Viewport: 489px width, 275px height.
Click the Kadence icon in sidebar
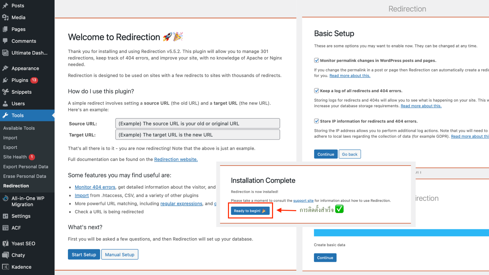5,267
